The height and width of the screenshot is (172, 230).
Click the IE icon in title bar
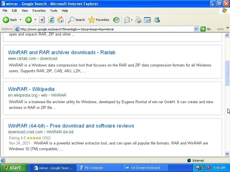point(3,4)
